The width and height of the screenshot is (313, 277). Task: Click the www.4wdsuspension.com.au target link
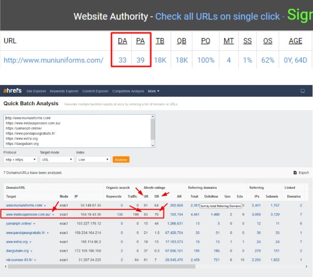[28, 214]
